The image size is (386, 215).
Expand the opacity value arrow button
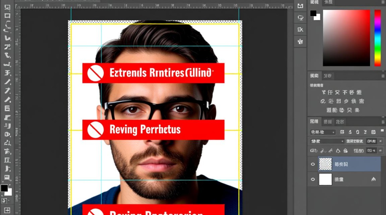click(381, 141)
